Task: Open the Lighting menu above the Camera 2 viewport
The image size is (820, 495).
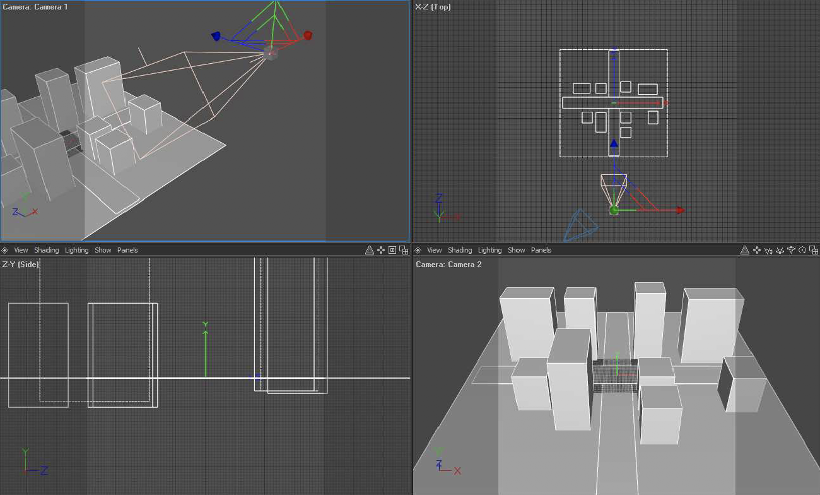Action: point(489,250)
